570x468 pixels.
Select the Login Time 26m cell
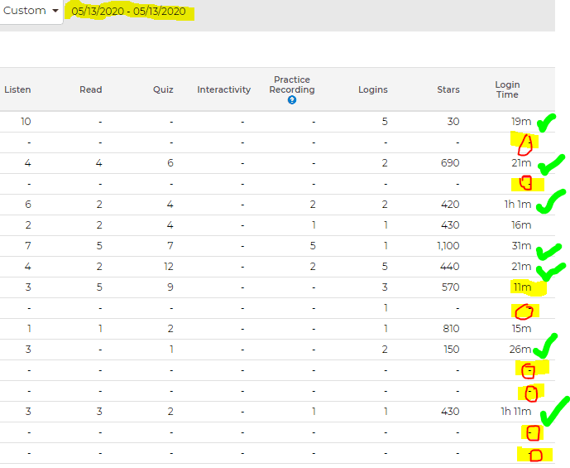(x=520, y=350)
